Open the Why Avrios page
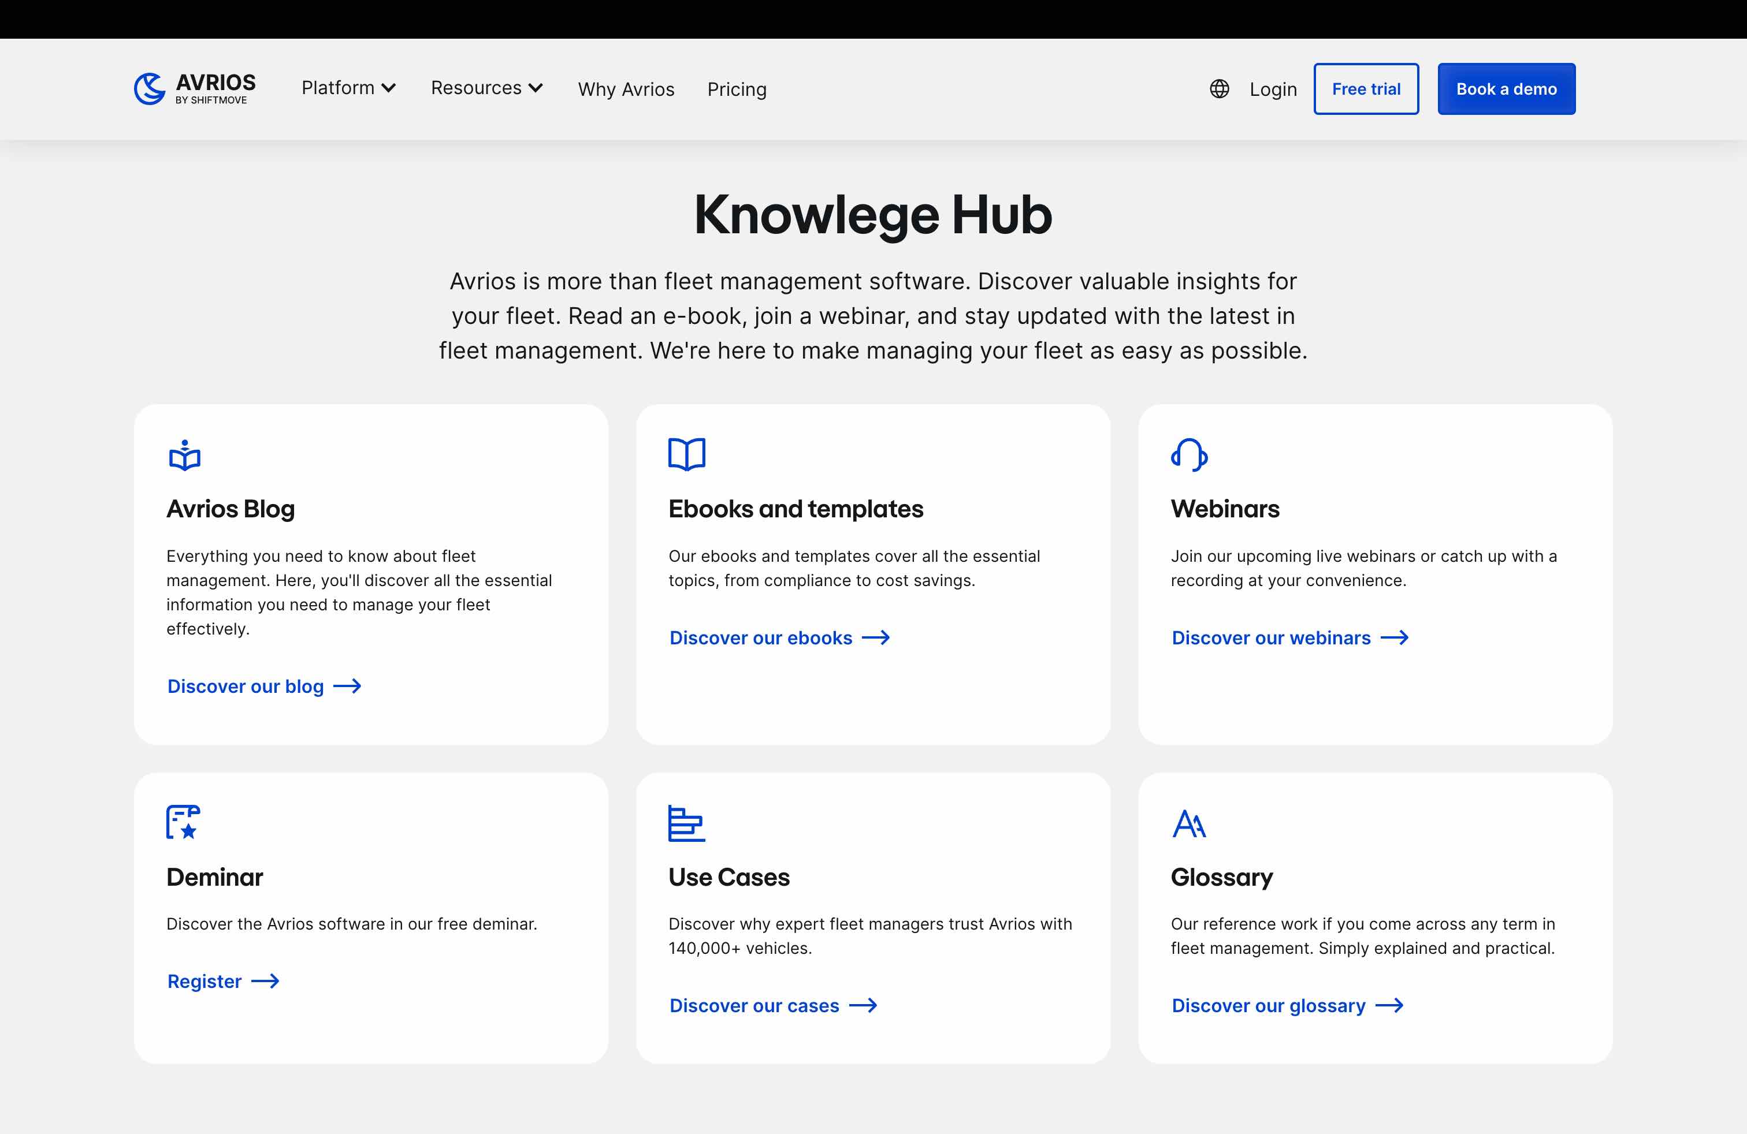 point(626,89)
